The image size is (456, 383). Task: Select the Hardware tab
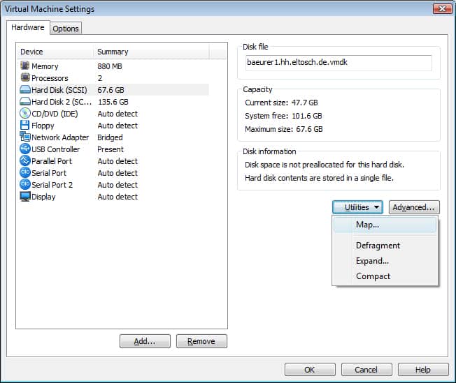[x=28, y=27]
